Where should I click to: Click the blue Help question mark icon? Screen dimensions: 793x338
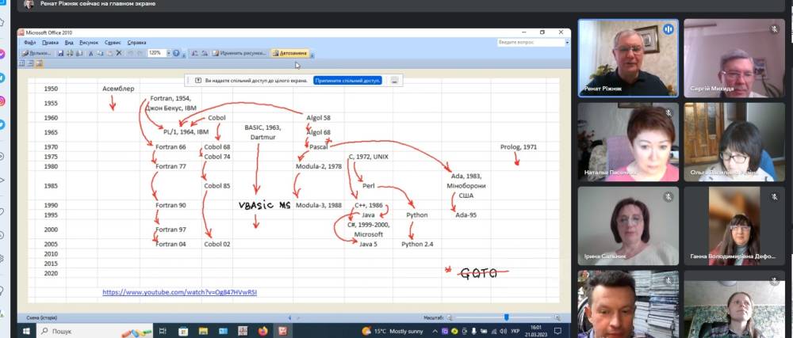(176, 53)
